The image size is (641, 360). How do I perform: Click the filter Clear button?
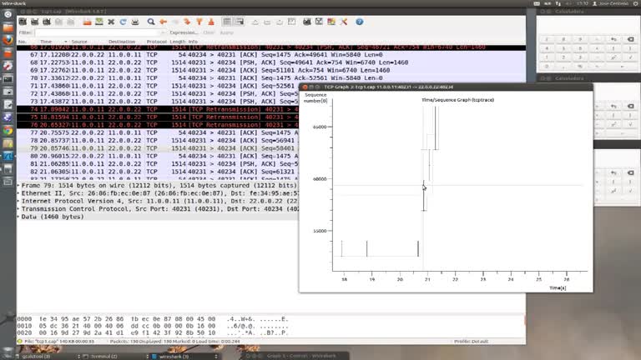[209, 32]
